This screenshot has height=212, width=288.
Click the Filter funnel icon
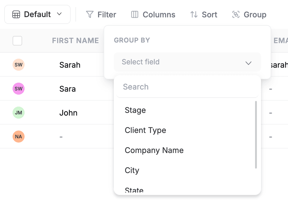click(90, 14)
